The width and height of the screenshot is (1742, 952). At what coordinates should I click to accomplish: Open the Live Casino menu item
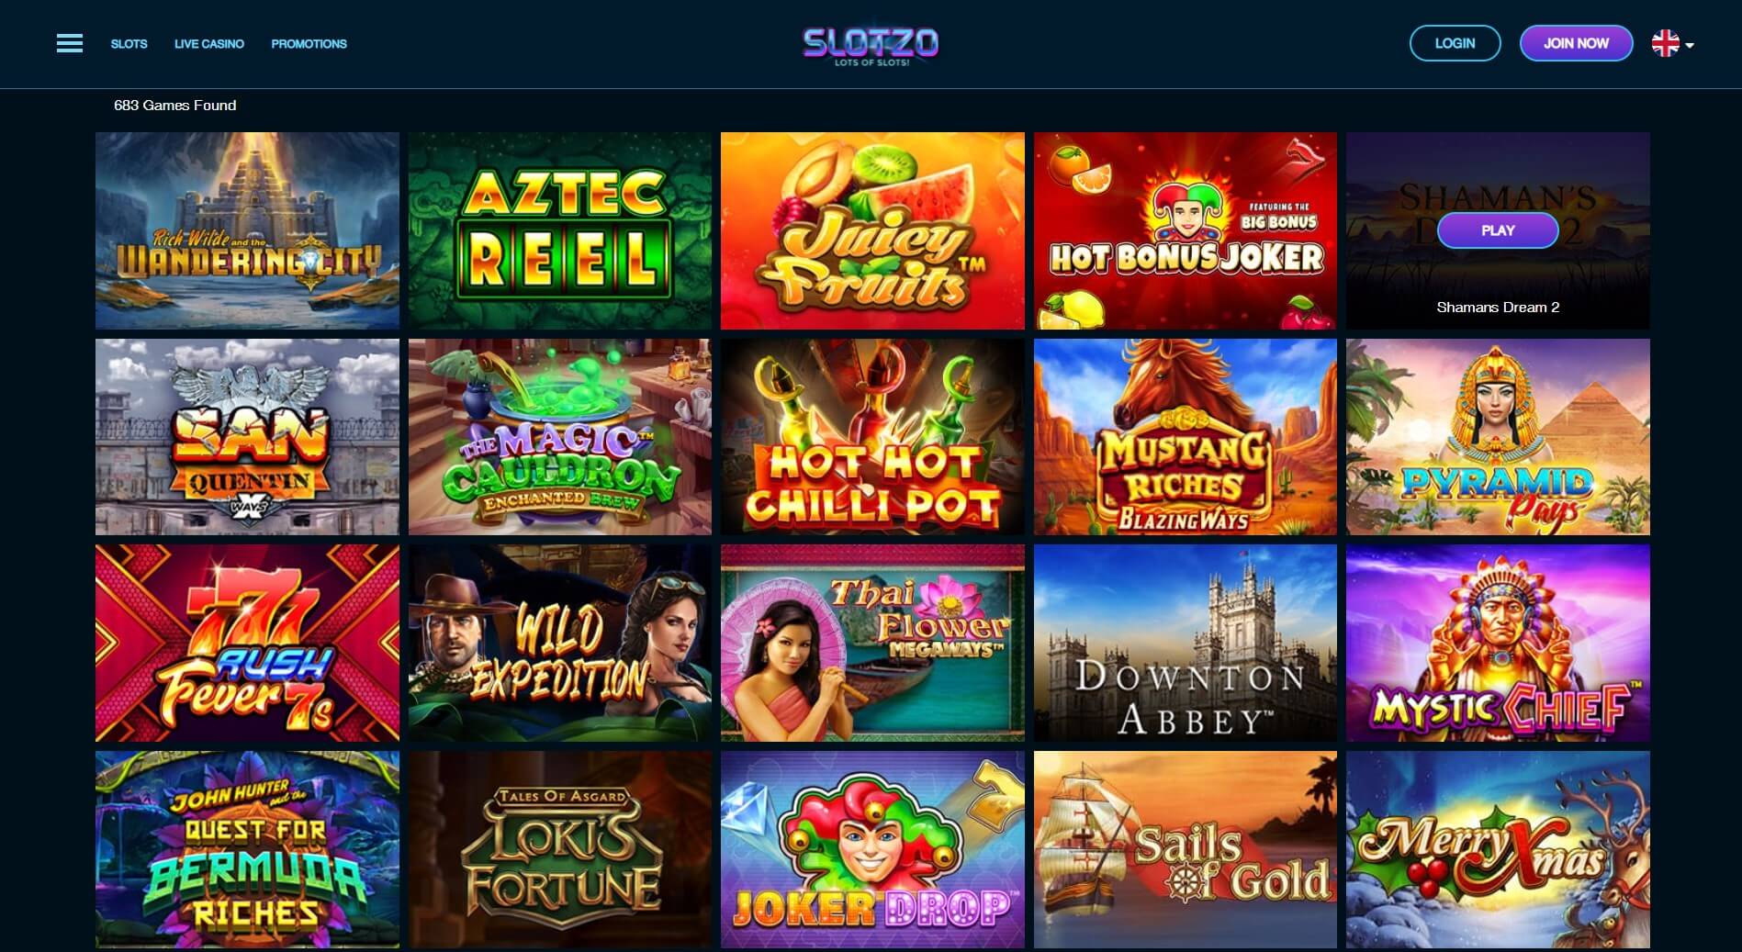click(209, 43)
